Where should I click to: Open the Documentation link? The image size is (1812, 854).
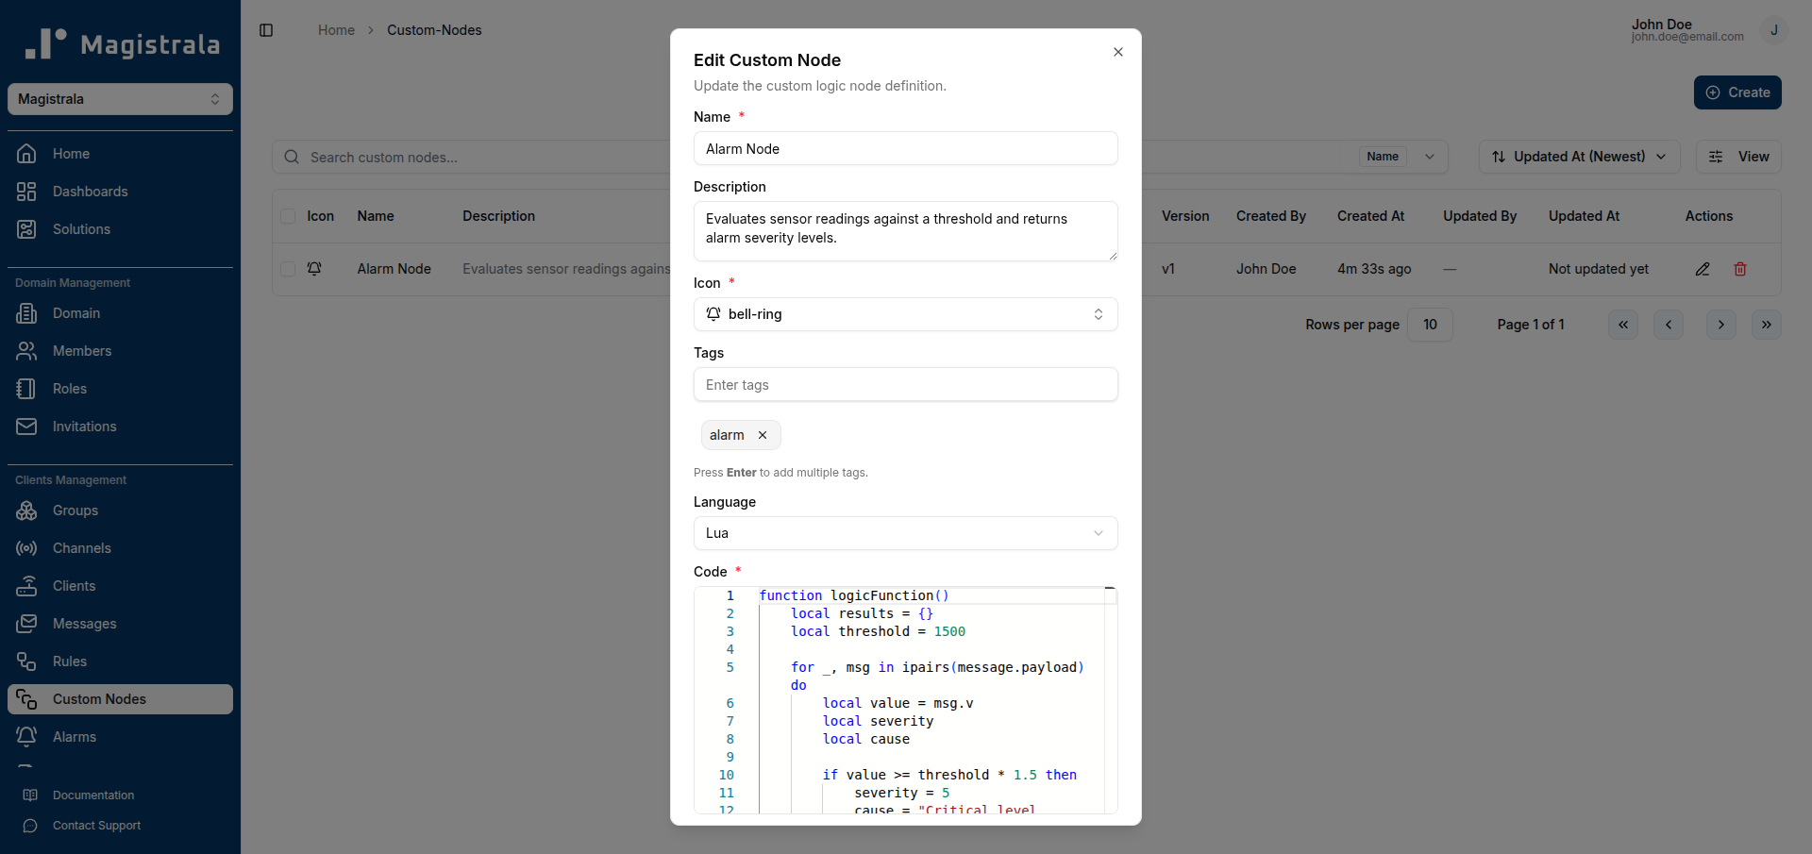(93, 795)
